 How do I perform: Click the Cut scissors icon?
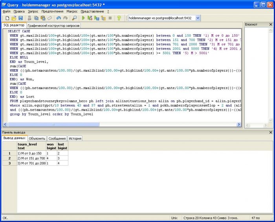(x=30, y=18)
